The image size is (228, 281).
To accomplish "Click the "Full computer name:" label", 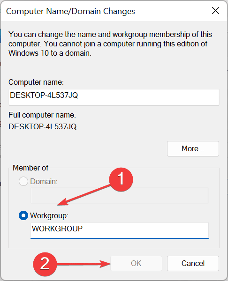I will pos(42,115).
